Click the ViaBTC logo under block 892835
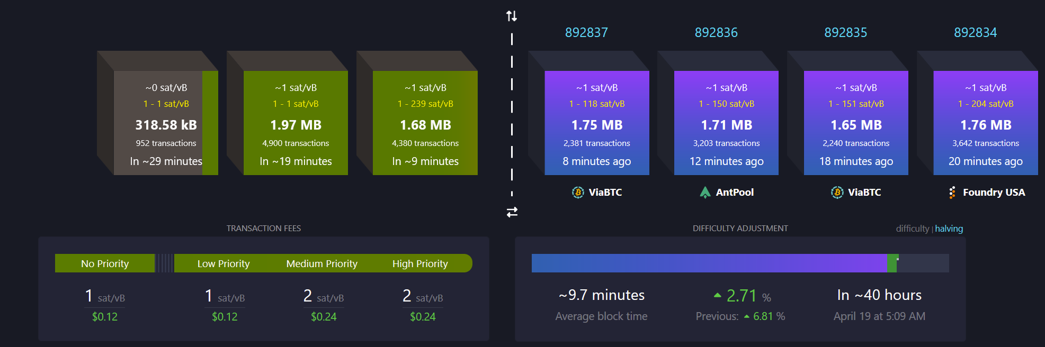 click(837, 193)
